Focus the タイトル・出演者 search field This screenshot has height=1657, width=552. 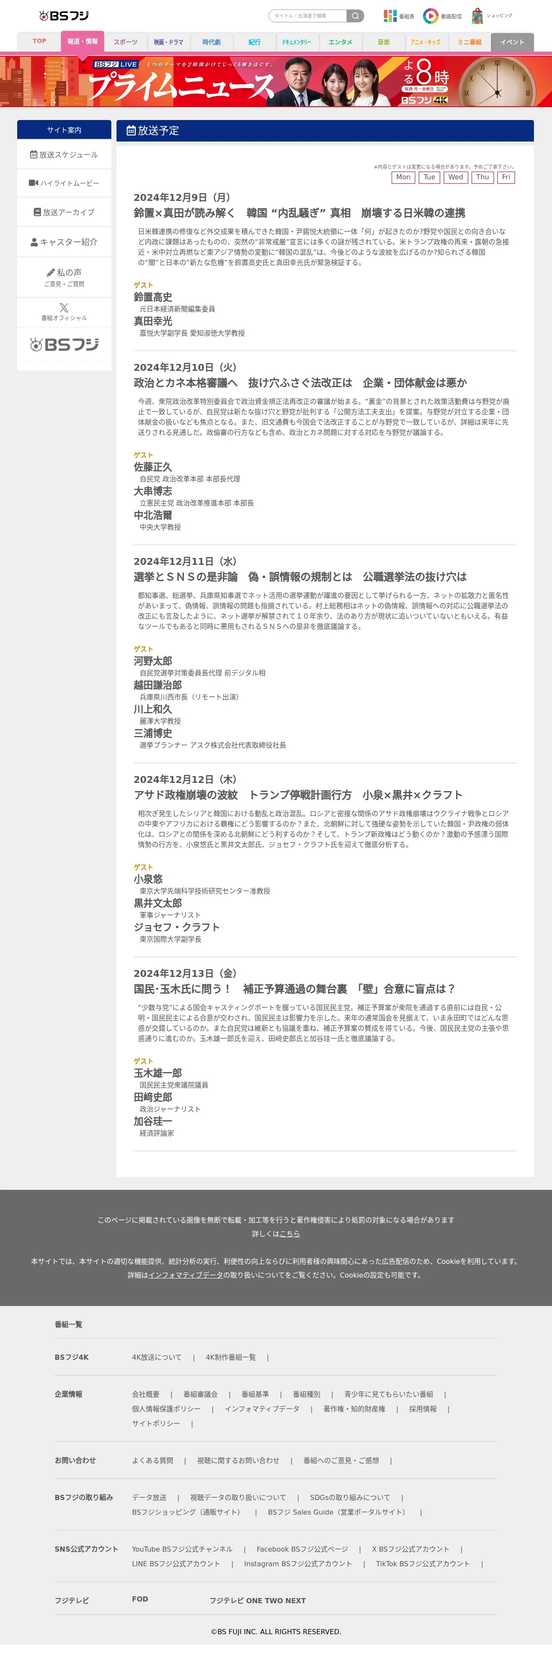point(308,16)
